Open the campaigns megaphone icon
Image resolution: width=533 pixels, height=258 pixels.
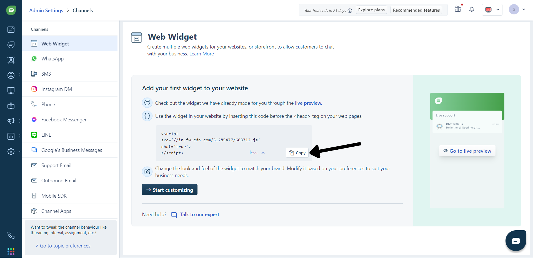tap(11, 121)
